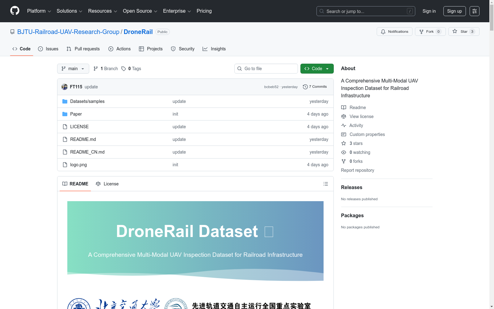Click FT115 author name
The height and width of the screenshot is (309, 494).
pos(76,87)
